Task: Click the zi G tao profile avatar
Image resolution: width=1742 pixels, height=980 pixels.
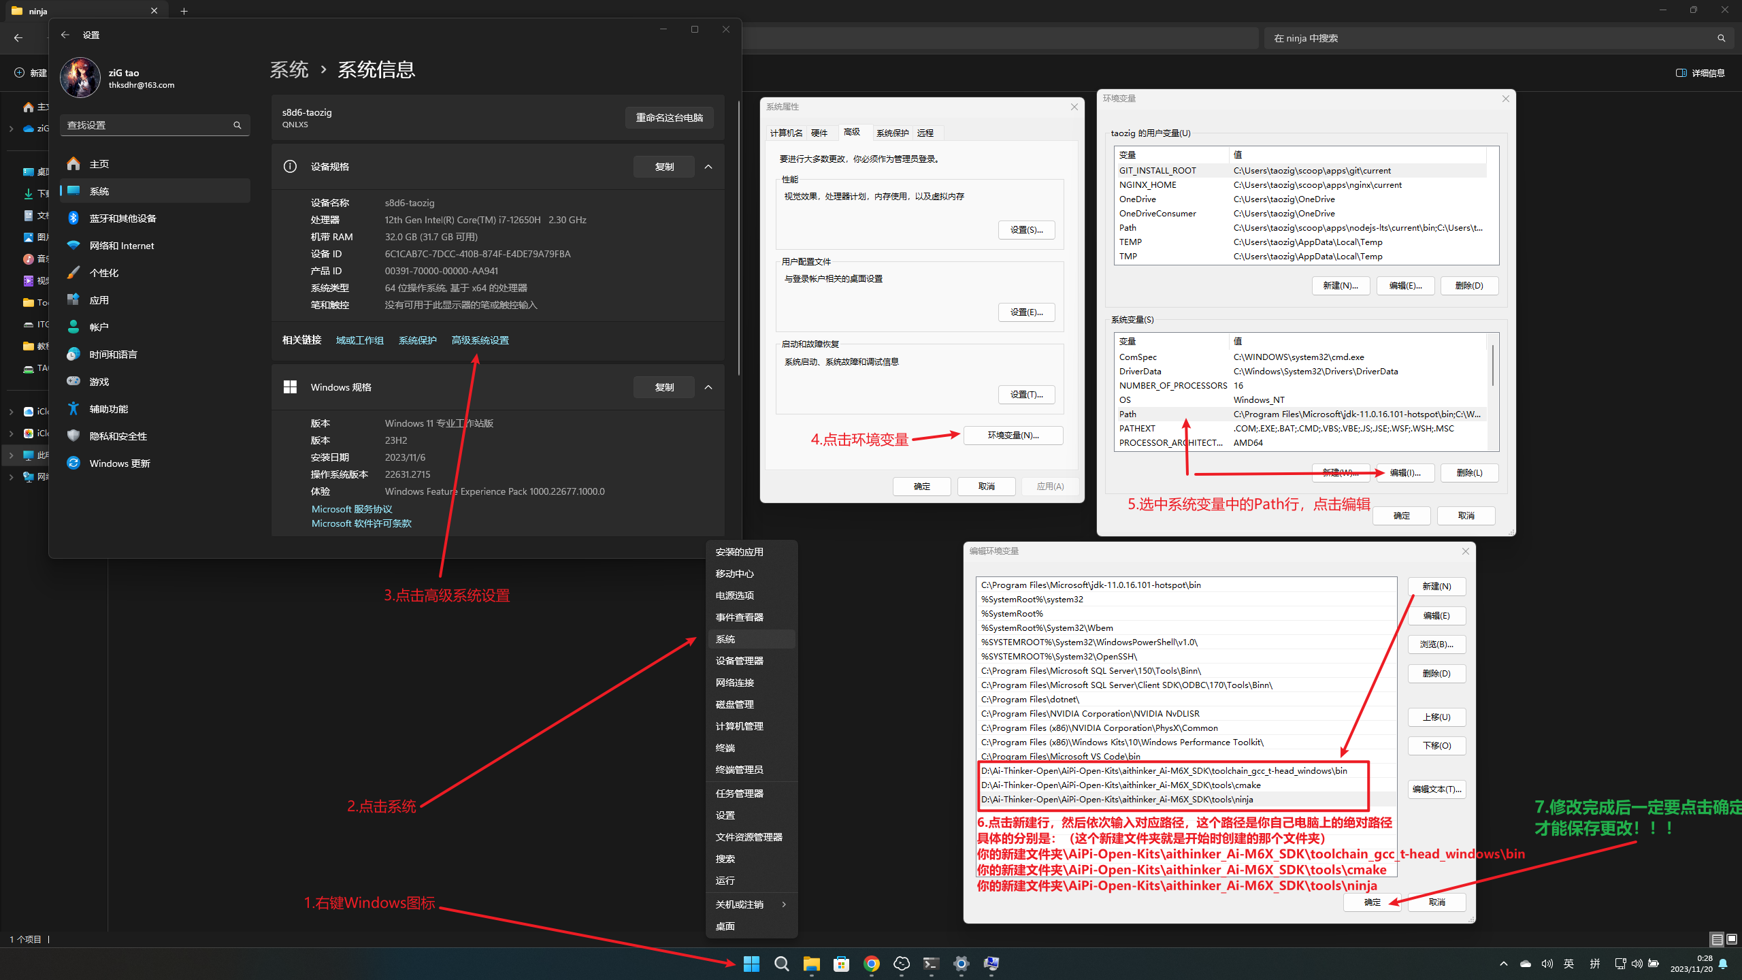Action: (80, 78)
